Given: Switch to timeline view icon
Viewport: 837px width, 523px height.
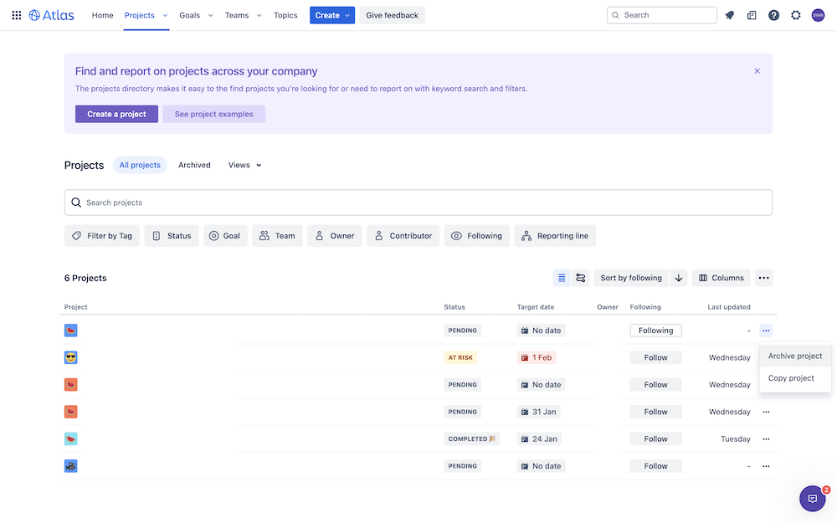Looking at the screenshot, I should tap(581, 278).
